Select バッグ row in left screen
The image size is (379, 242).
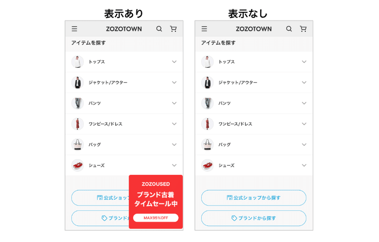point(124,144)
